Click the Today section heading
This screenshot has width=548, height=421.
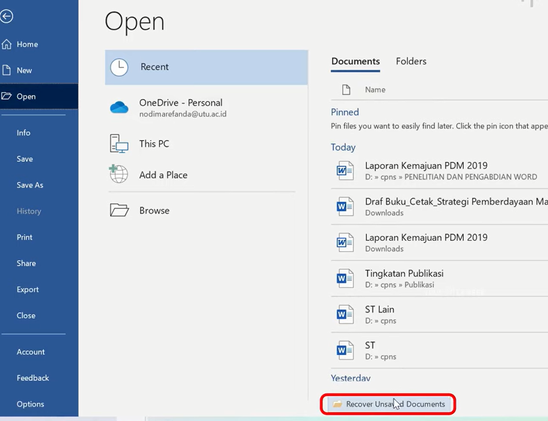point(343,147)
